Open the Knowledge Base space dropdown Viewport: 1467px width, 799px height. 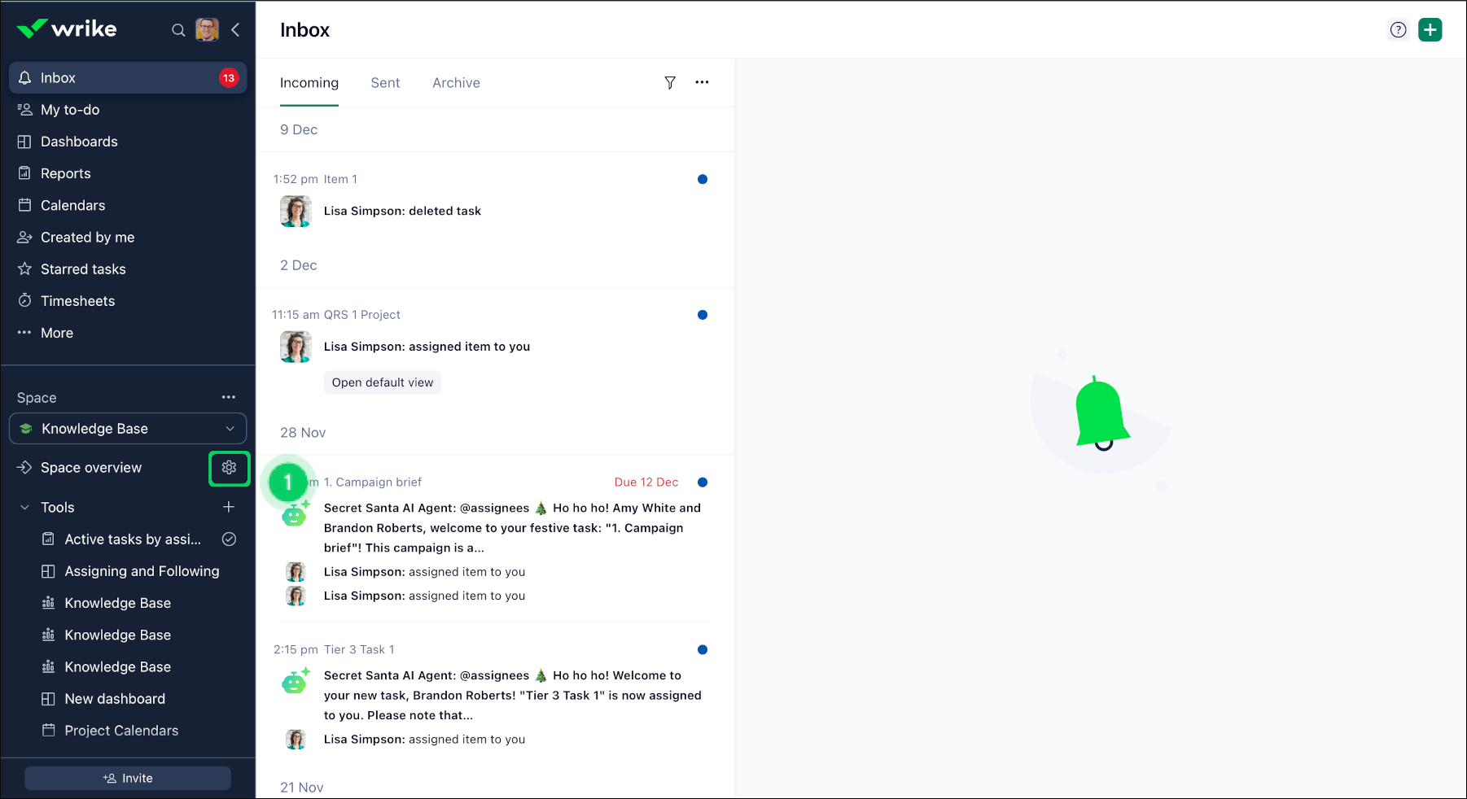coord(128,429)
